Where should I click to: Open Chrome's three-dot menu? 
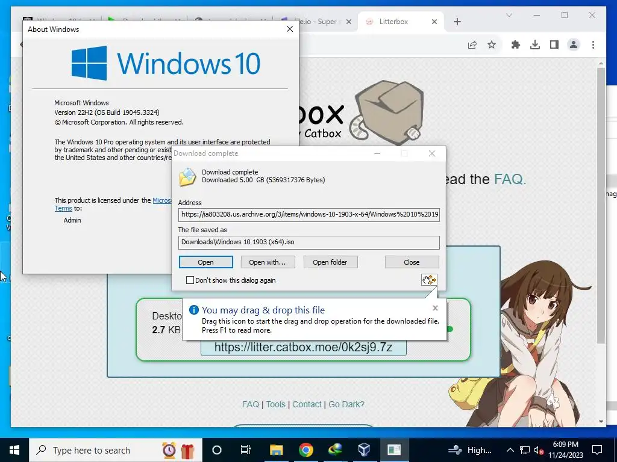[593, 45]
